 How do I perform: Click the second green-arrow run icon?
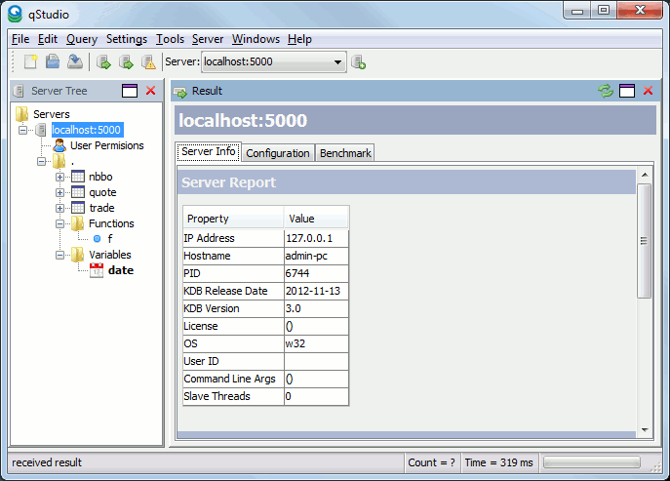coord(126,62)
